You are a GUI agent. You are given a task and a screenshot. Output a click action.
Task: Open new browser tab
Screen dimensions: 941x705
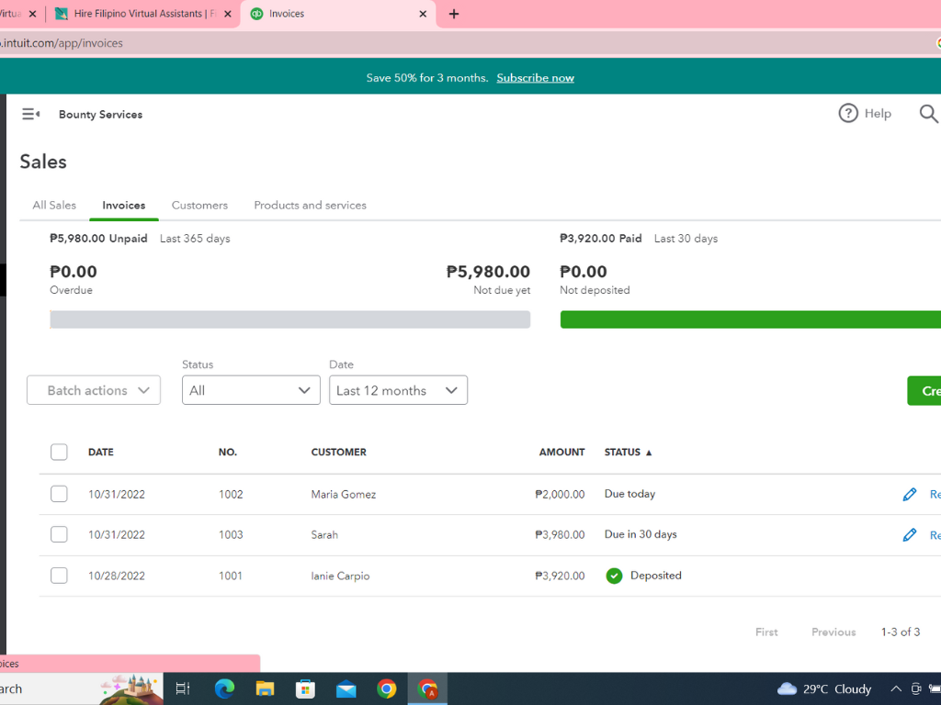[x=454, y=14]
